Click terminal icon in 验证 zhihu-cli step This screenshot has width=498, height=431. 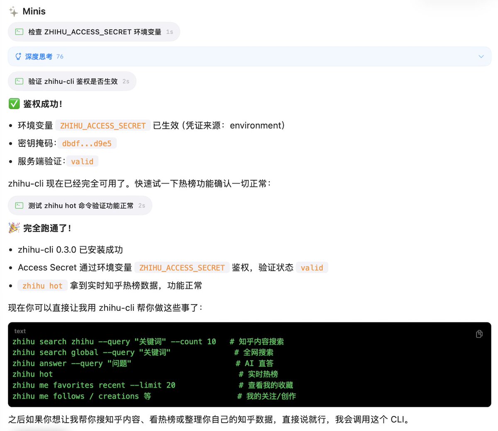tap(19, 81)
